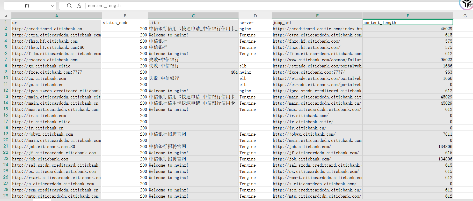Click cell http://fxce.citicbank.com:7777 in column A
Image resolution: width=473 pixels, height=201 pixels.
click(56, 72)
